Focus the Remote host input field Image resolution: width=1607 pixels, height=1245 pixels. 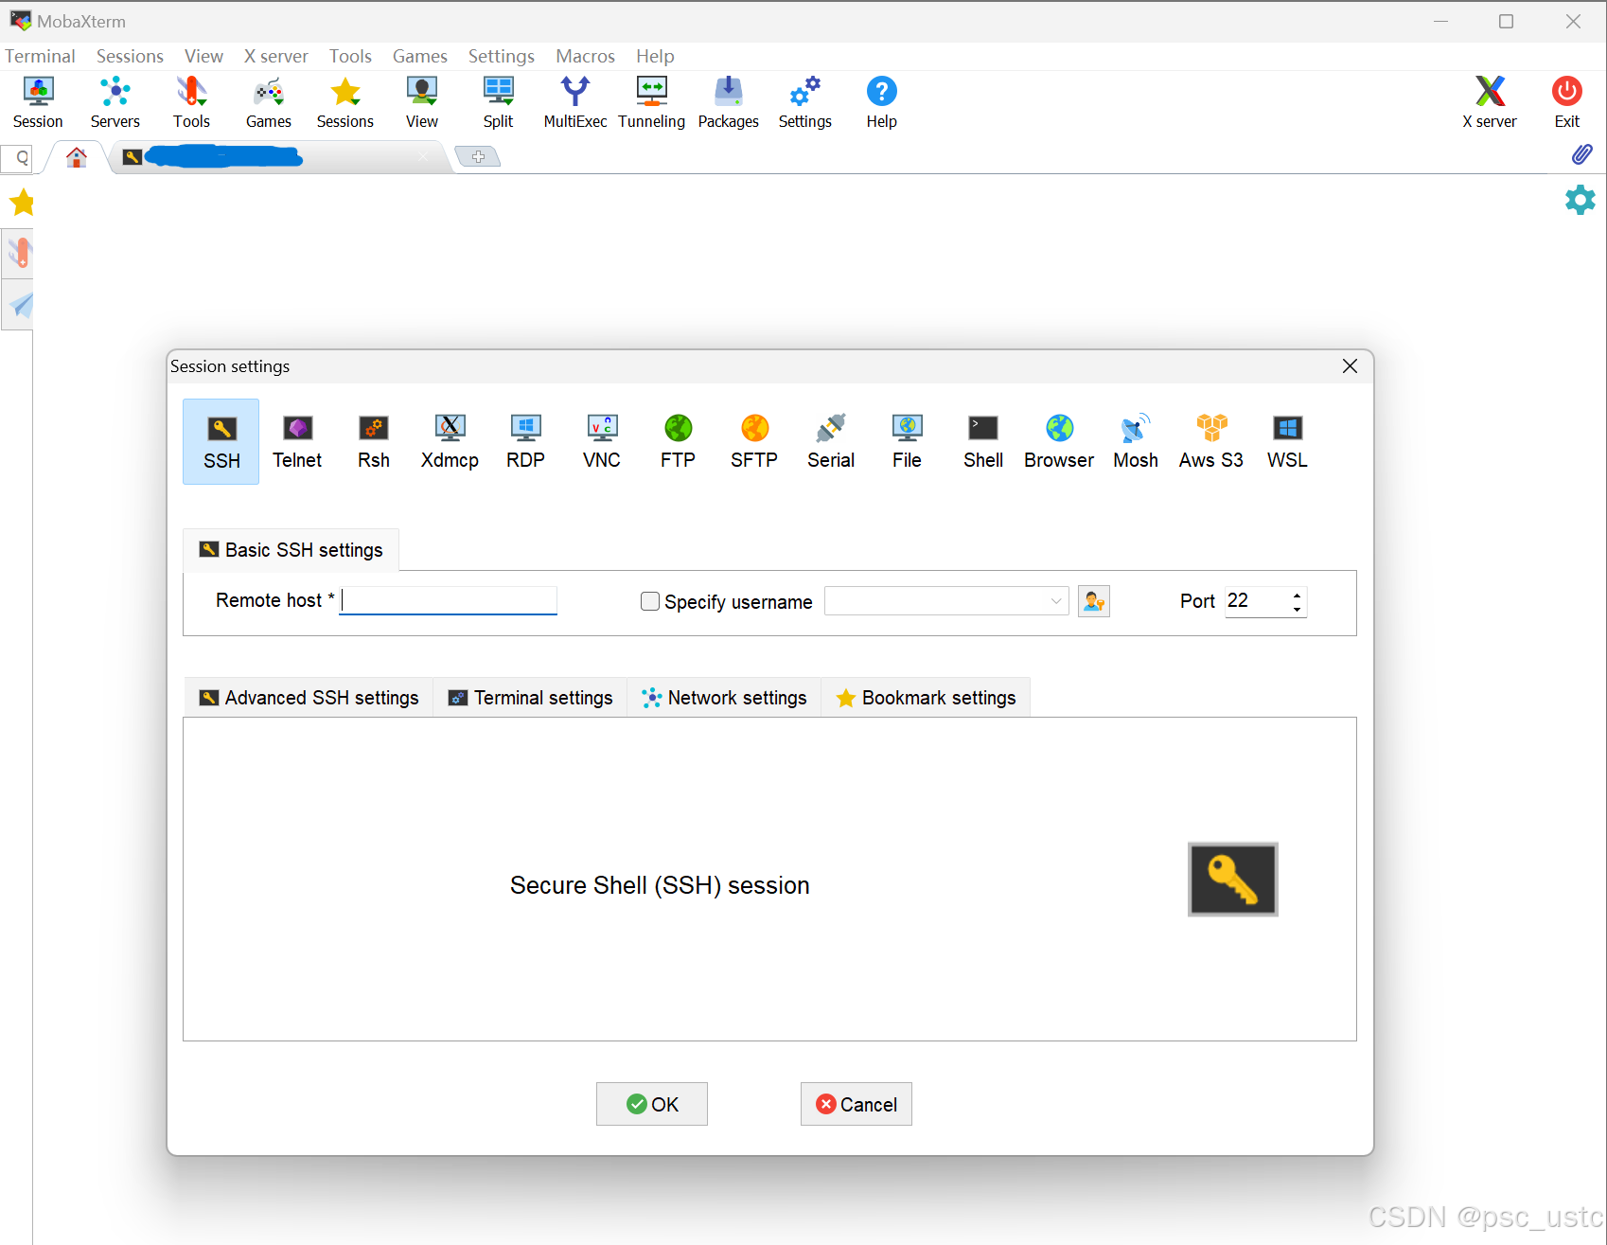pyautogui.click(x=448, y=600)
